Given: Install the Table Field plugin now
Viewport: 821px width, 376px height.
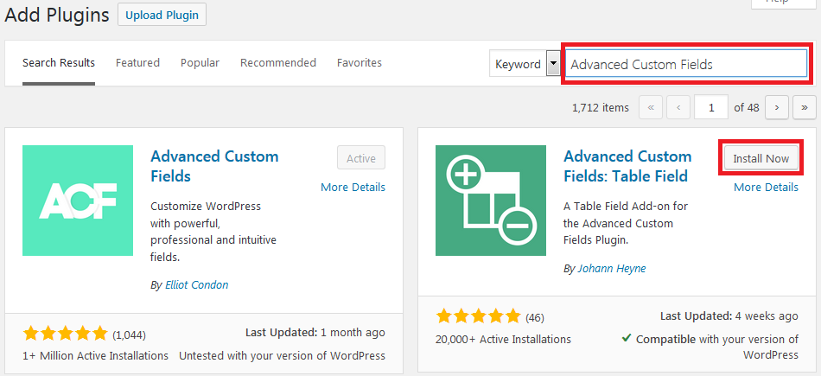Looking at the screenshot, I should pyautogui.click(x=761, y=158).
